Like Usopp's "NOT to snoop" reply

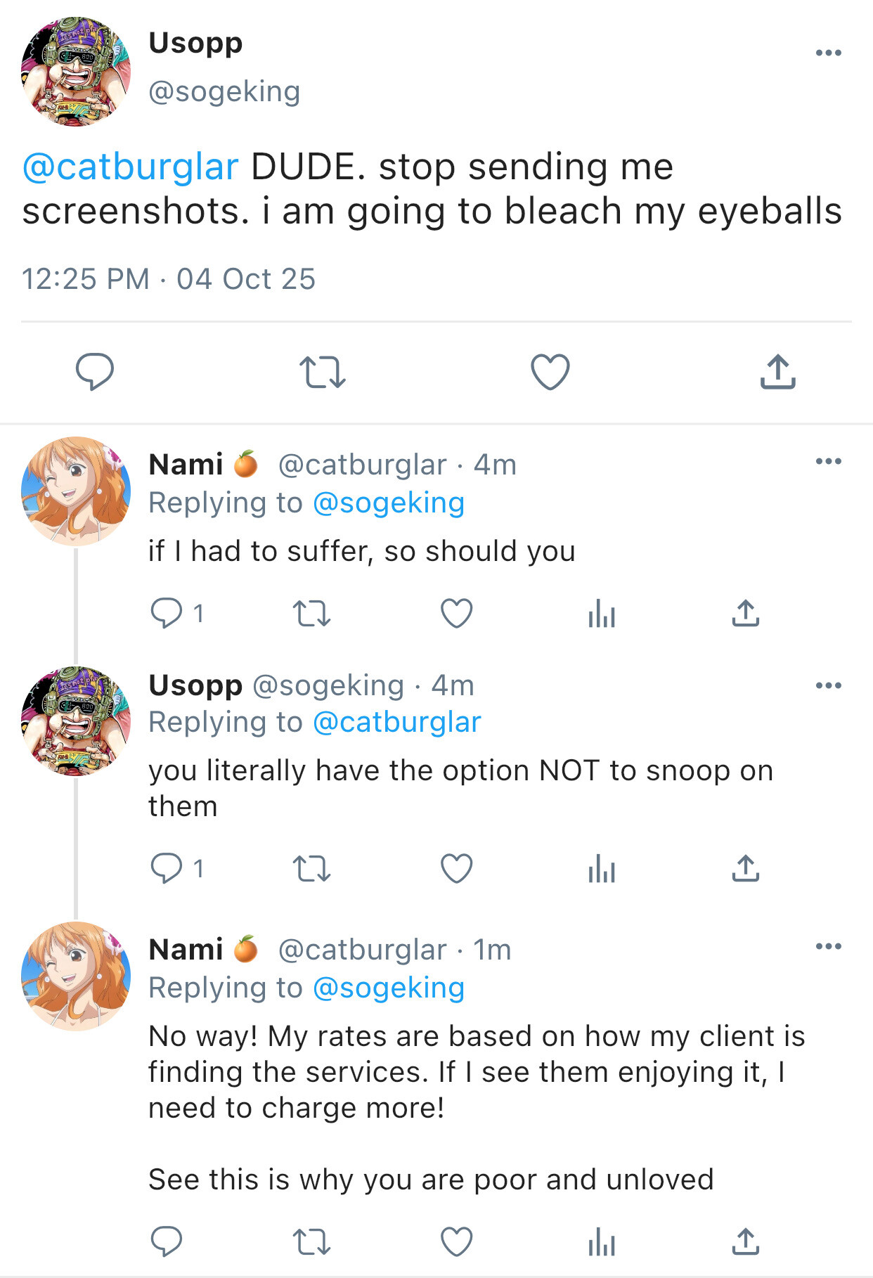coord(456,868)
